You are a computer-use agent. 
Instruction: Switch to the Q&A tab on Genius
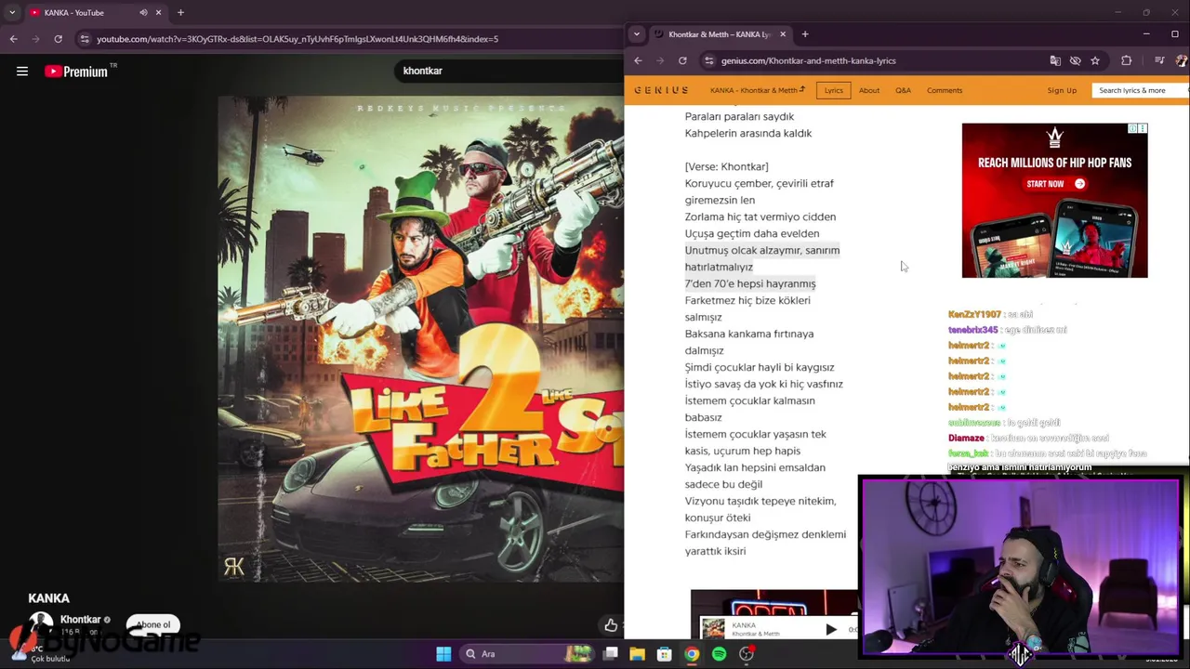[x=903, y=90]
